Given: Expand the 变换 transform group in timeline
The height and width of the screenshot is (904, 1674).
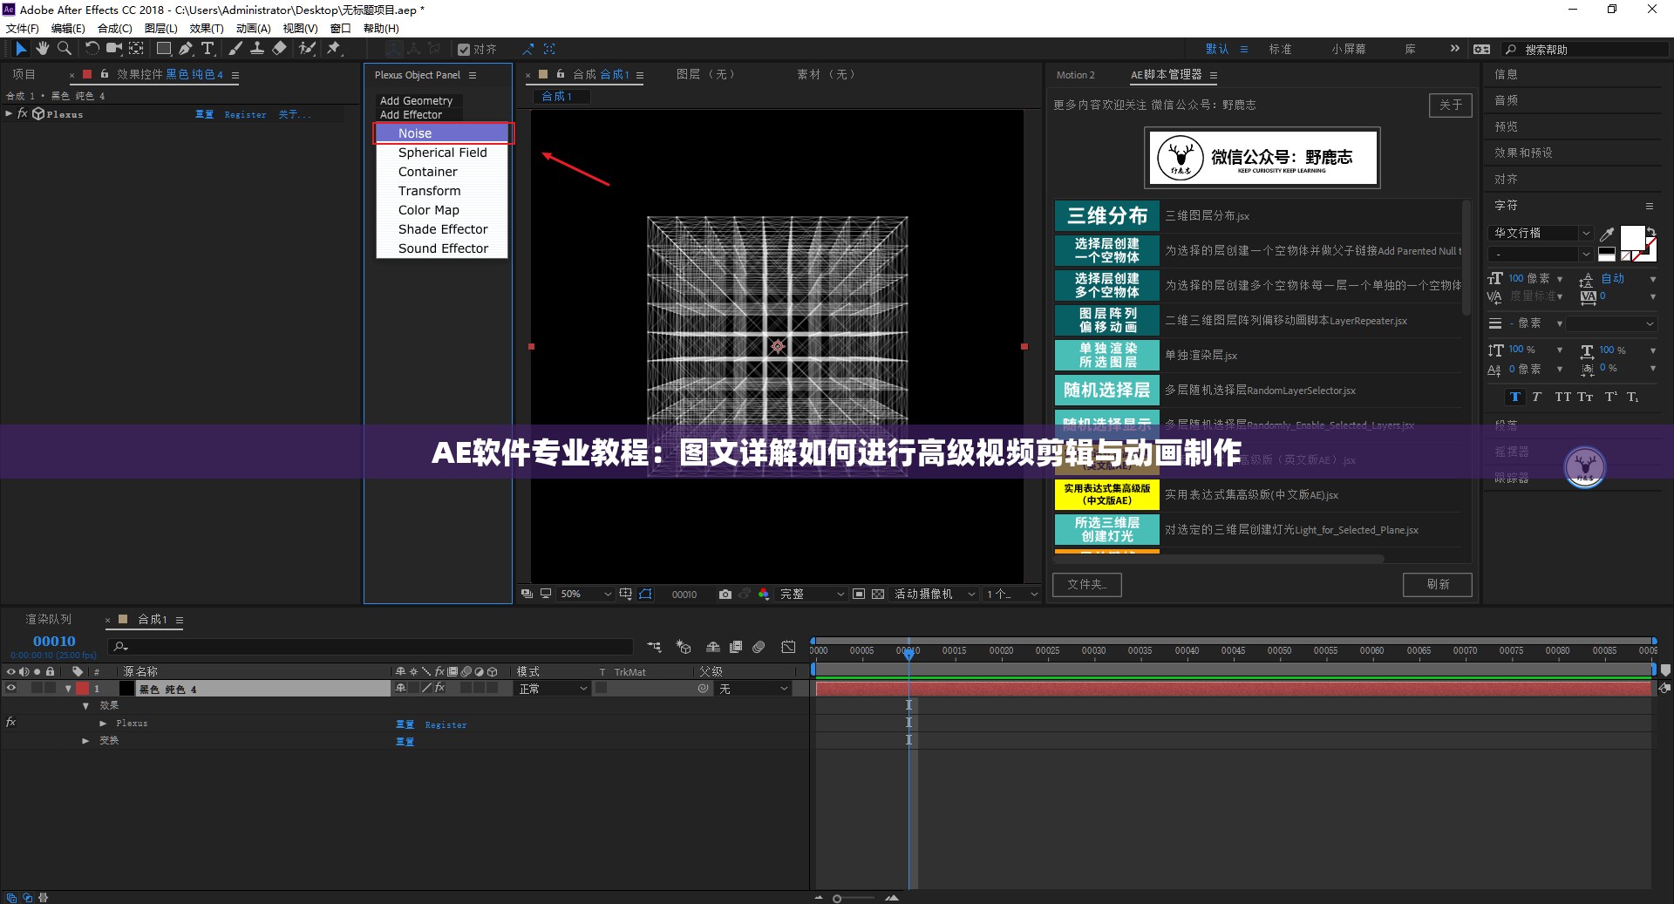Looking at the screenshot, I should tap(85, 740).
